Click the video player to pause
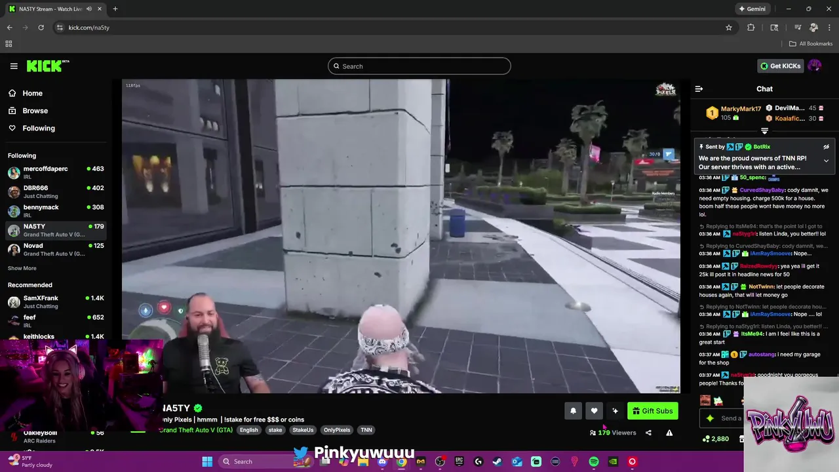The width and height of the screenshot is (839, 472). (400, 236)
